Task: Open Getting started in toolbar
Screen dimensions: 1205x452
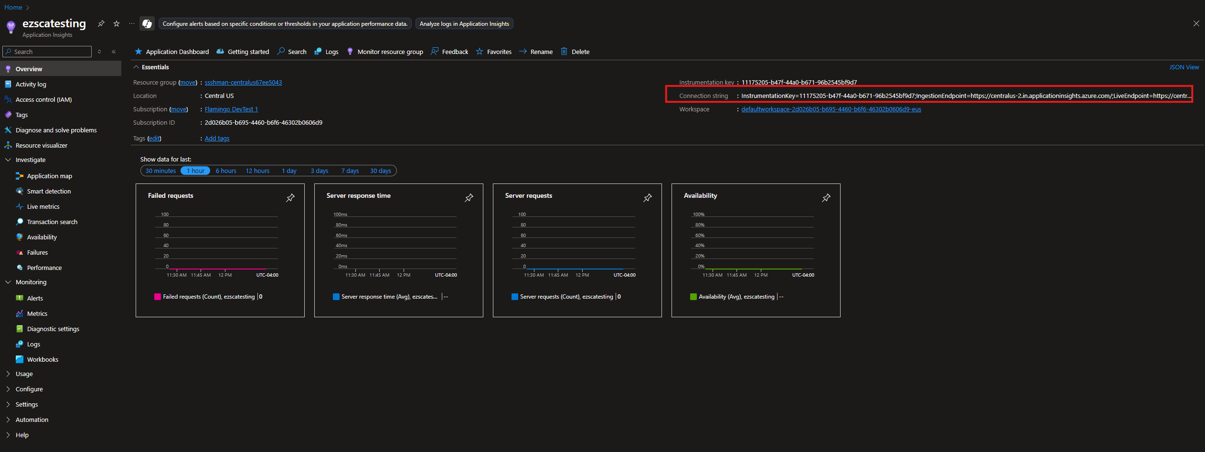Action: click(x=243, y=52)
